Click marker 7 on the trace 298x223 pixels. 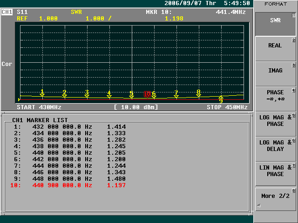[176, 94]
